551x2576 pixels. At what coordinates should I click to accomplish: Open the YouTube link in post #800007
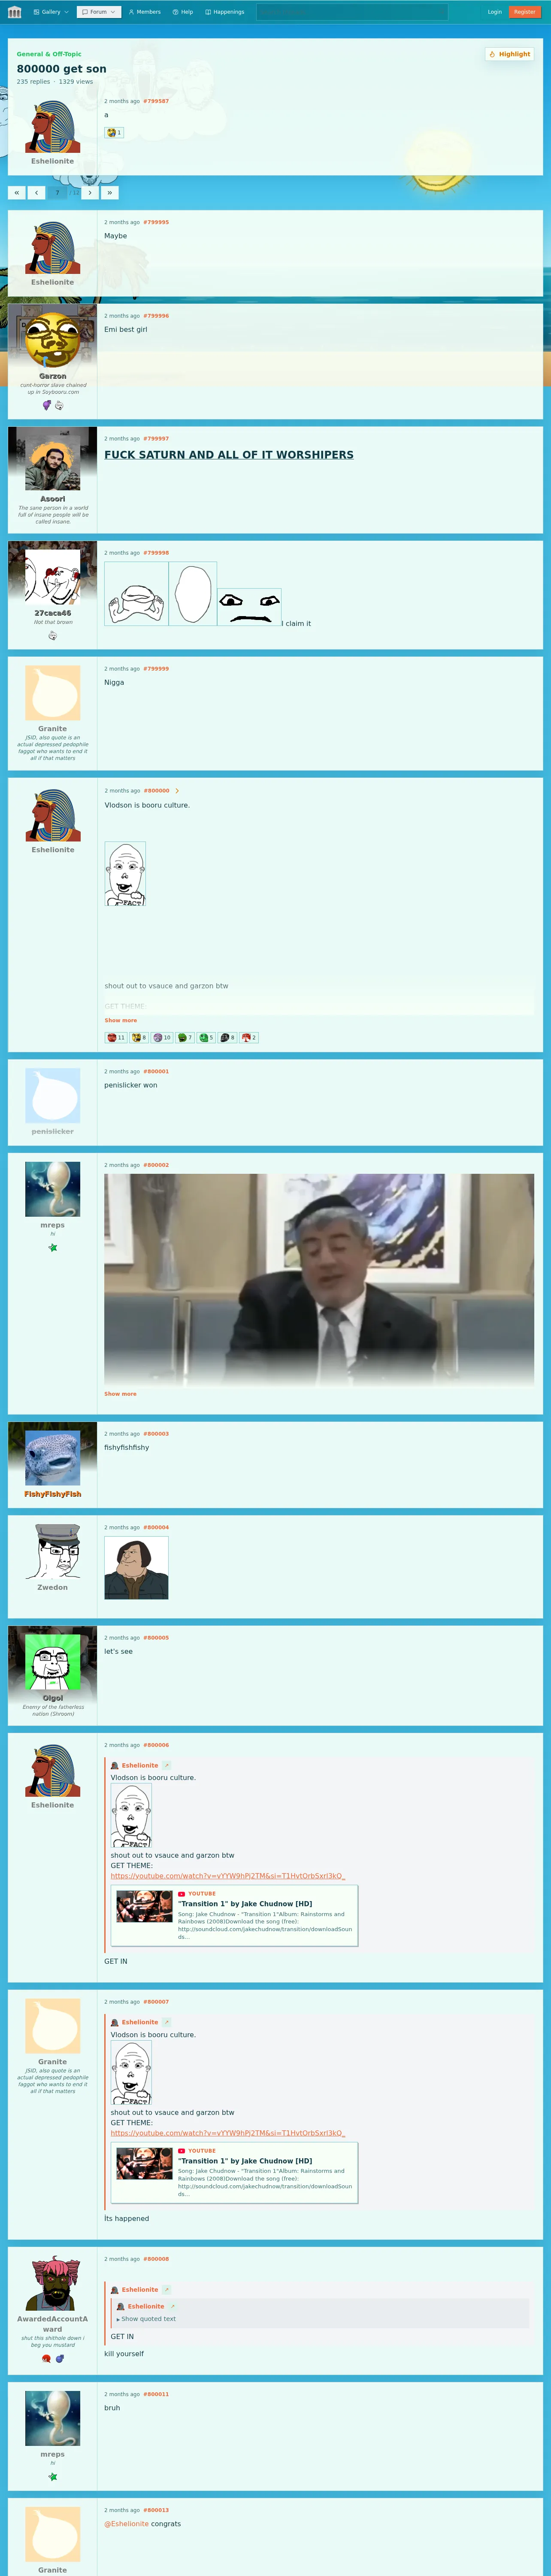pyautogui.click(x=228, y=2133)
